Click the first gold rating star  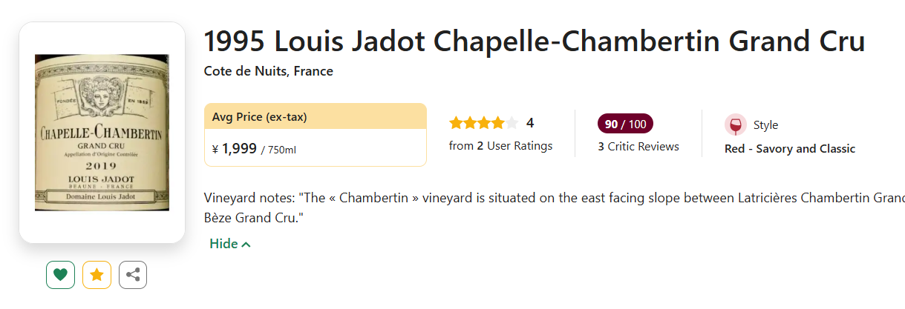[x=456, y=123]
